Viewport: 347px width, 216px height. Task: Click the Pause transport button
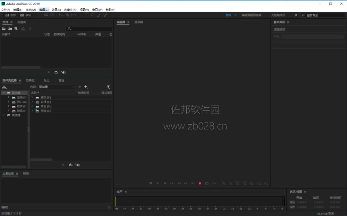pyautogui.click(x=165, y=183)
